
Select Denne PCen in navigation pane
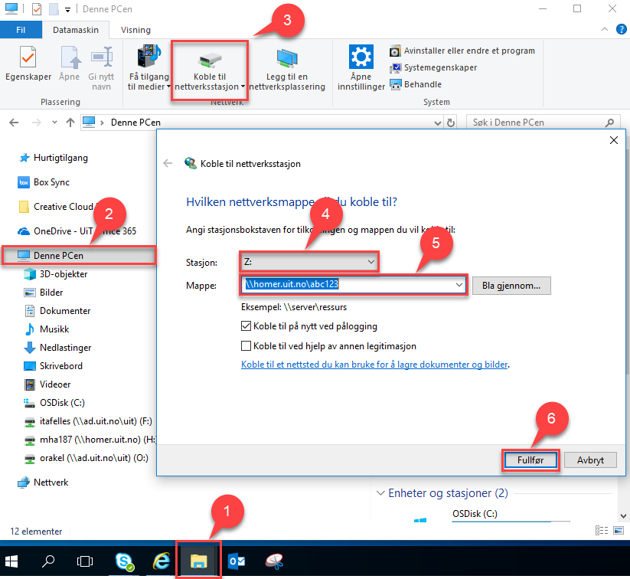pos(58,255)
